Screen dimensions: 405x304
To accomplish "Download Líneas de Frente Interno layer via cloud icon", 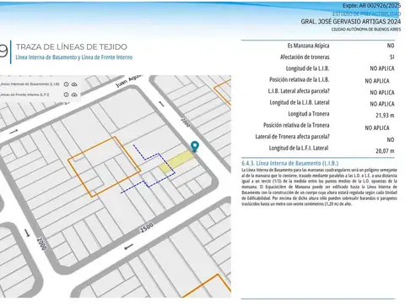I will pos(74,95).
